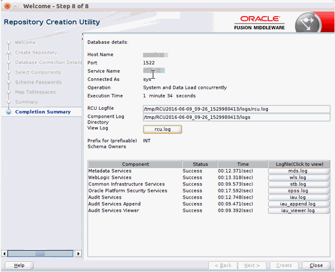
Task: Open the mds.log logfile
Action: (x=299, y=171)
